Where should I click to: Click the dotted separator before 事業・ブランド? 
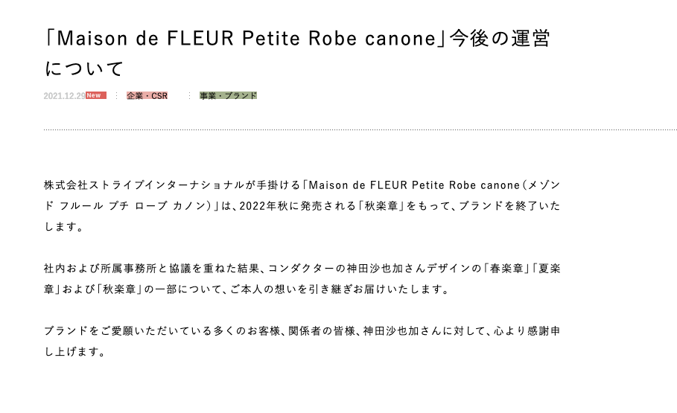[189, 96]
